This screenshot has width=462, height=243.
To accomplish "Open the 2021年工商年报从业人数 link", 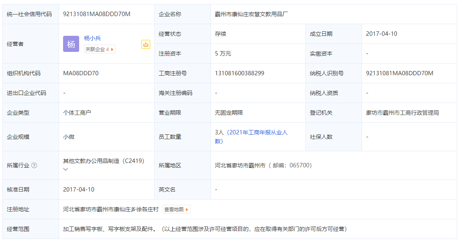I will click(251, 137).
